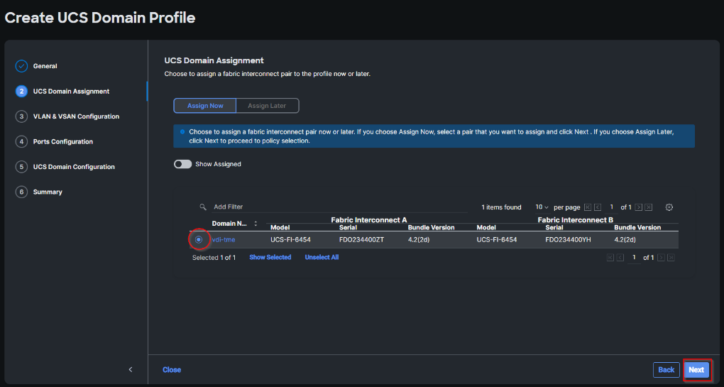Click the General step checkmark icon

tap(21, 66)
